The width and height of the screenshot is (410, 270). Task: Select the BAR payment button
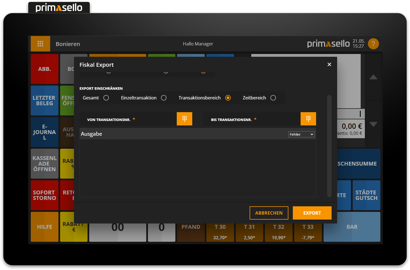click(x=352, y=227)
